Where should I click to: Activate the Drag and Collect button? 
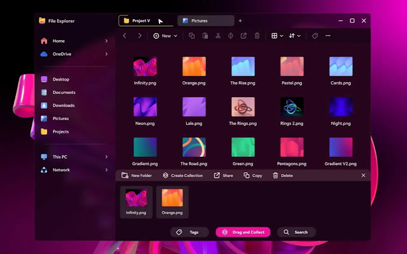243,232
